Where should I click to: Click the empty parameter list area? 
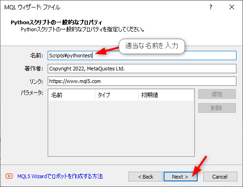pos(121,128)
